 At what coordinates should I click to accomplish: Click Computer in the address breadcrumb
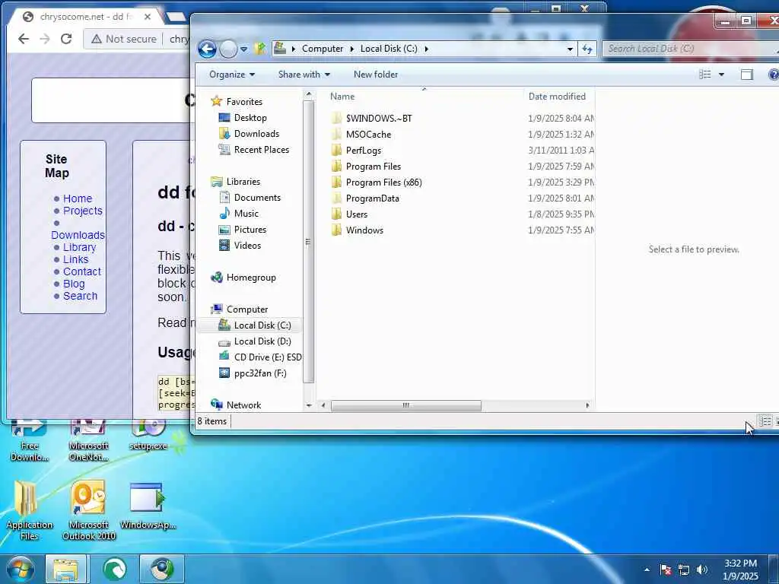(322, 49)
